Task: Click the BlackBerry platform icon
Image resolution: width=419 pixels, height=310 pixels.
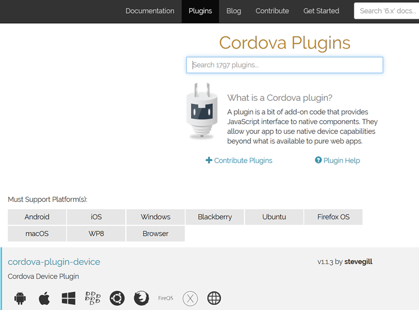Action: pos(93,298)
